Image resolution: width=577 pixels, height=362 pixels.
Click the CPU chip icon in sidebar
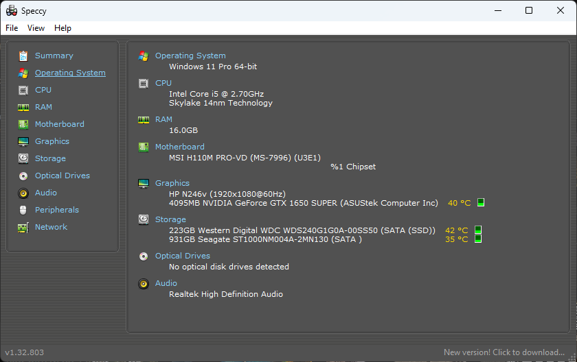click(x=23, y=90)
